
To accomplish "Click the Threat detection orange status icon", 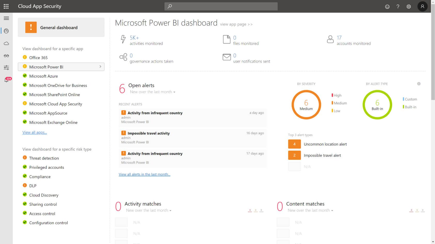I will [x=25, y=158].
